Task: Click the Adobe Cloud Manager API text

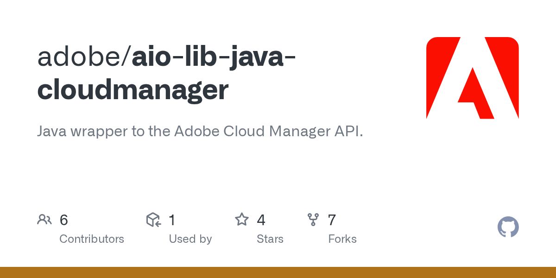Action: click(x=269, y=132)
